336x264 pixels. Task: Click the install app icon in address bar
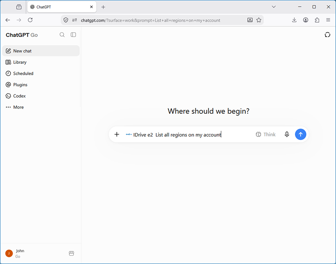250,20
